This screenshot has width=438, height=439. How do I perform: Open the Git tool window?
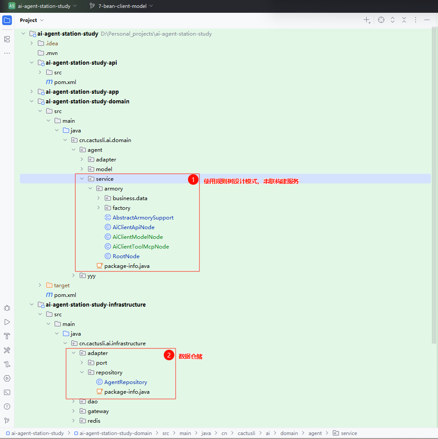pyautogui.click(x=7, y=421)
